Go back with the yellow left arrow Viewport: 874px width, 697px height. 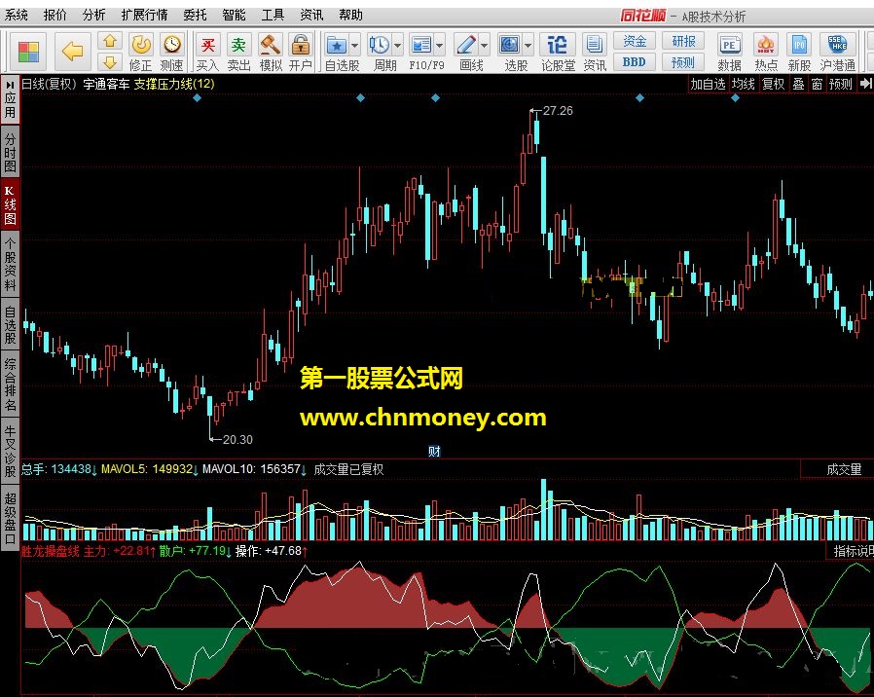pos(72,52)
